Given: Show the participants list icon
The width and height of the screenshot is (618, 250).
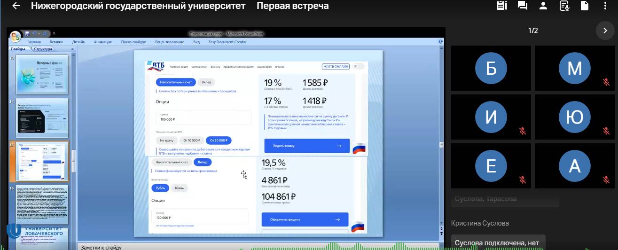Looking at the screenshot, I should point(543,6).
